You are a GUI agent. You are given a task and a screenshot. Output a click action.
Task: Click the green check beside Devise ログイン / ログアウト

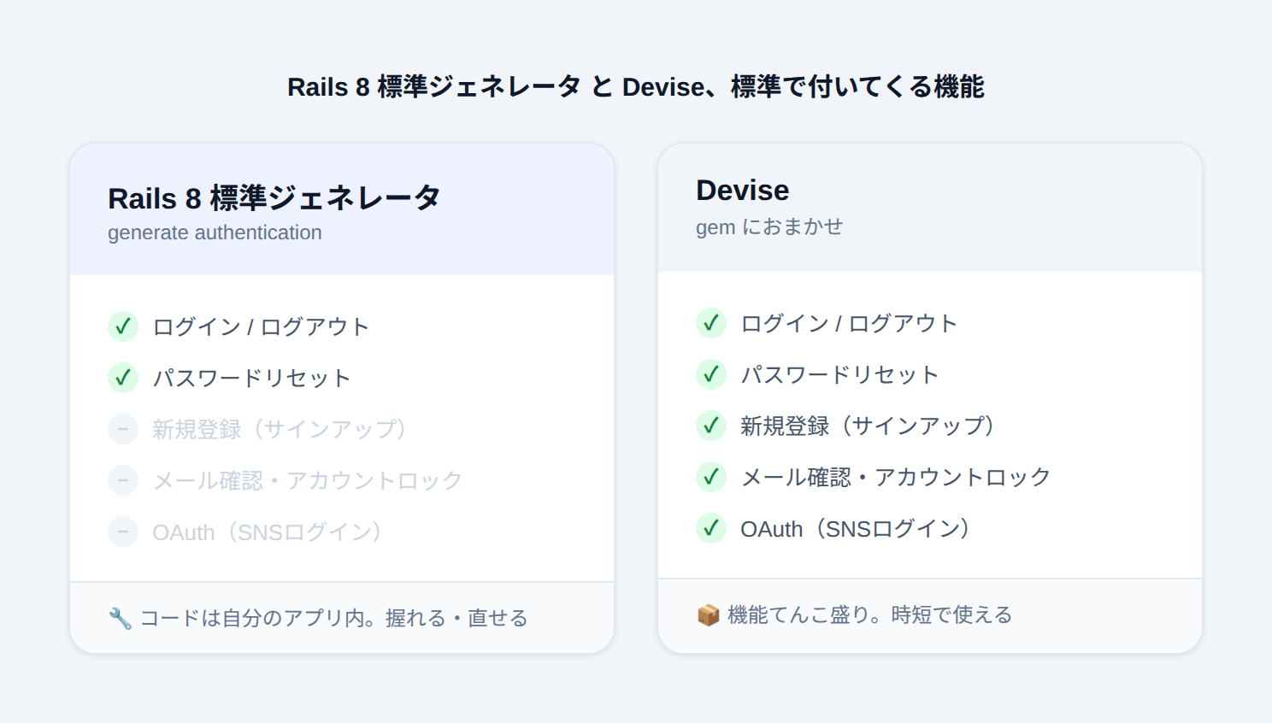tap(711, 323)
